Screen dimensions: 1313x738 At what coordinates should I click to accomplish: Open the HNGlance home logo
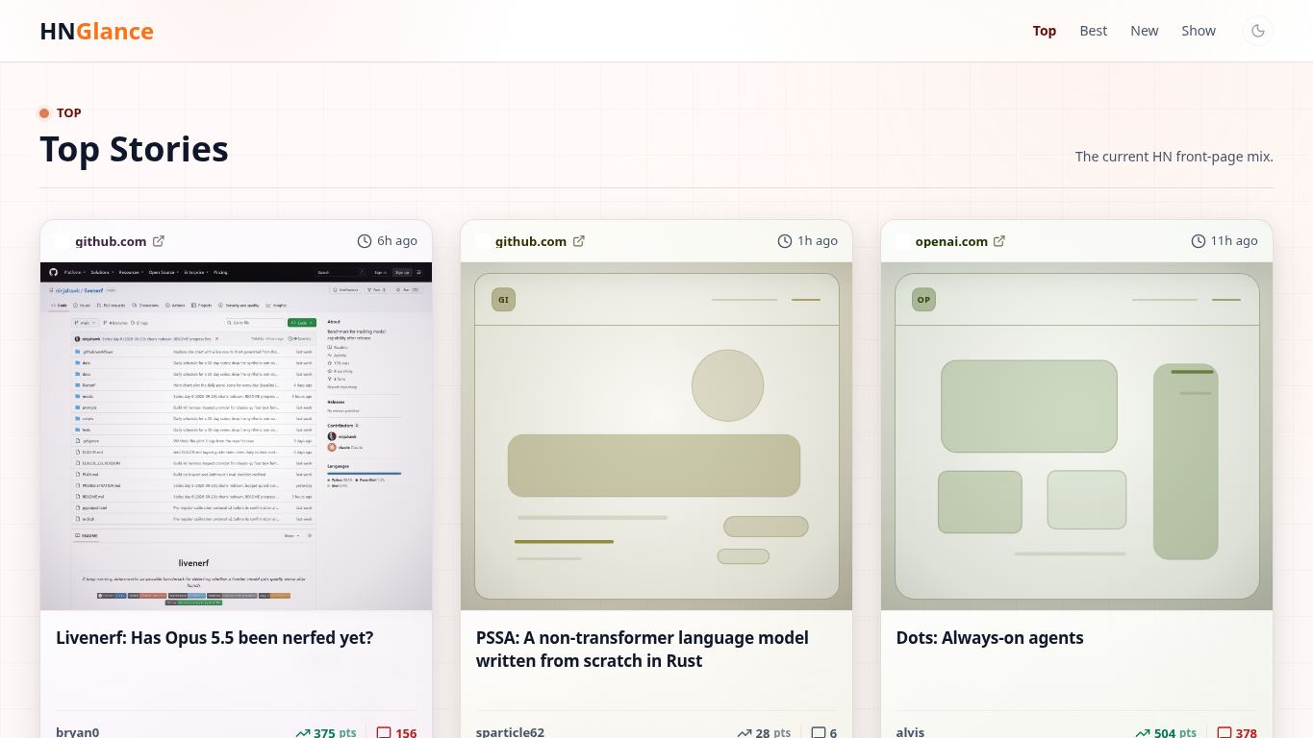[x=97, y=31]
